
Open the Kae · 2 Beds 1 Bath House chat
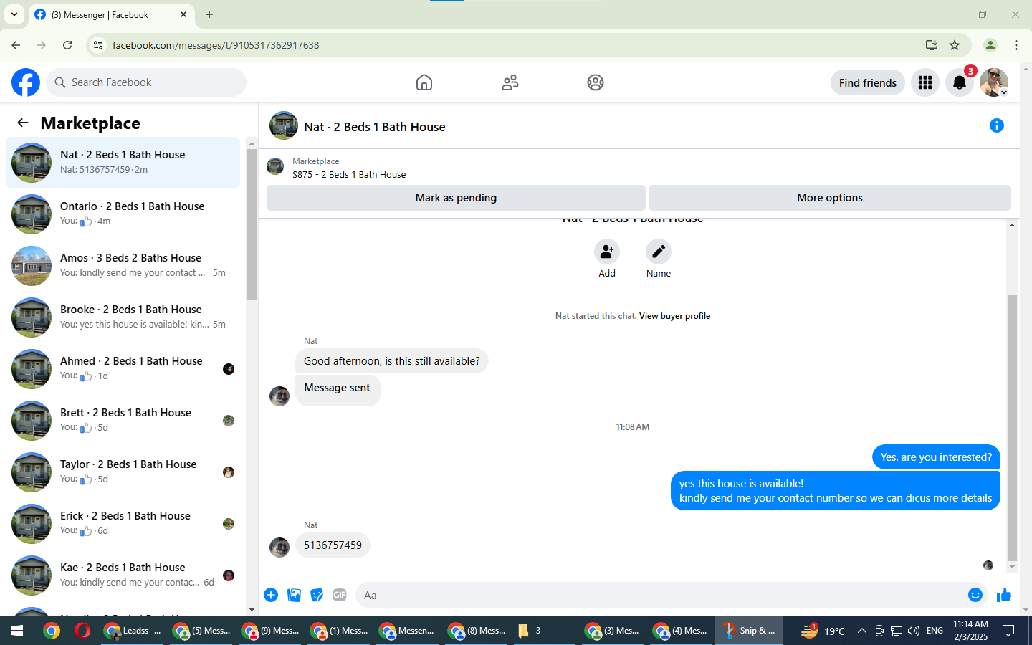[123, 575]
